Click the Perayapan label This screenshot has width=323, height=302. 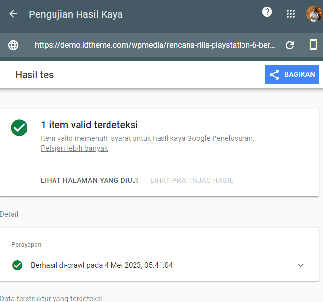click(27, 245)
